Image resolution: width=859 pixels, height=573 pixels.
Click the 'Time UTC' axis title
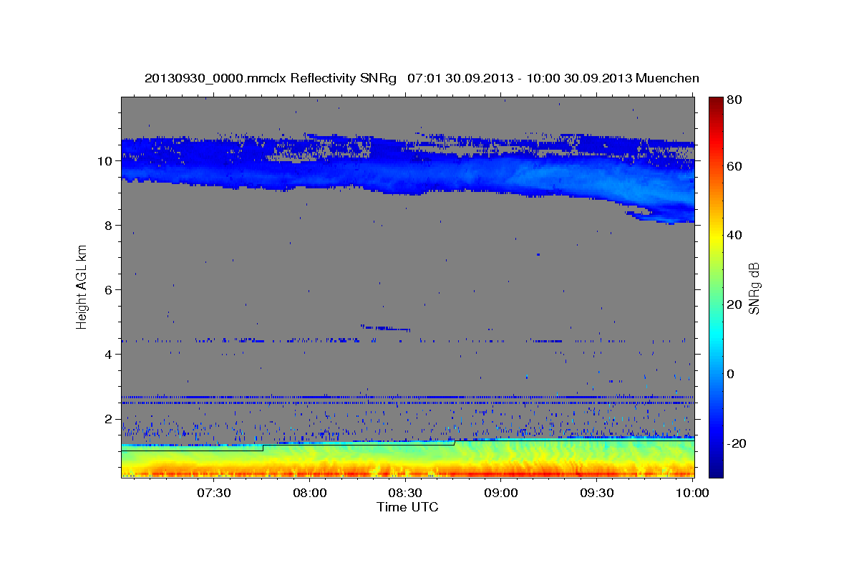click(407, 507)
